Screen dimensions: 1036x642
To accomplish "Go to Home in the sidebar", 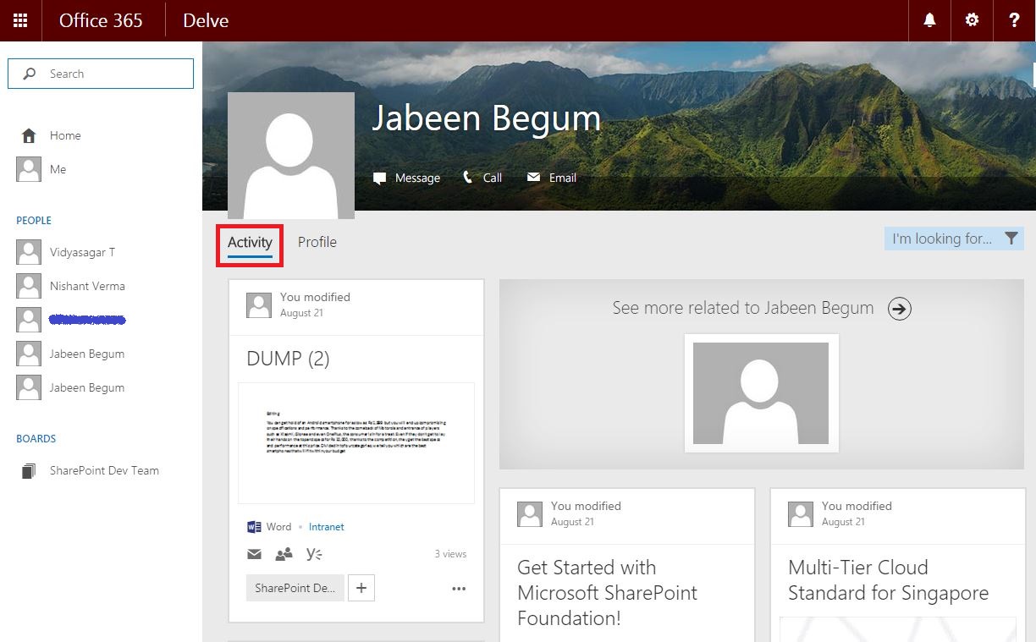I will (x=65, y=135).
